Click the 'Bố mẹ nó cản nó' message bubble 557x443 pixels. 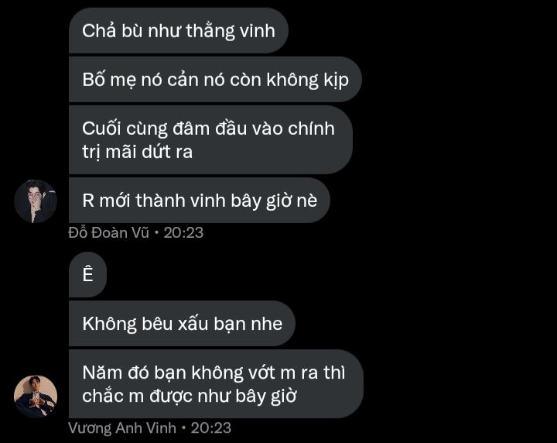[x=215, y=79]
